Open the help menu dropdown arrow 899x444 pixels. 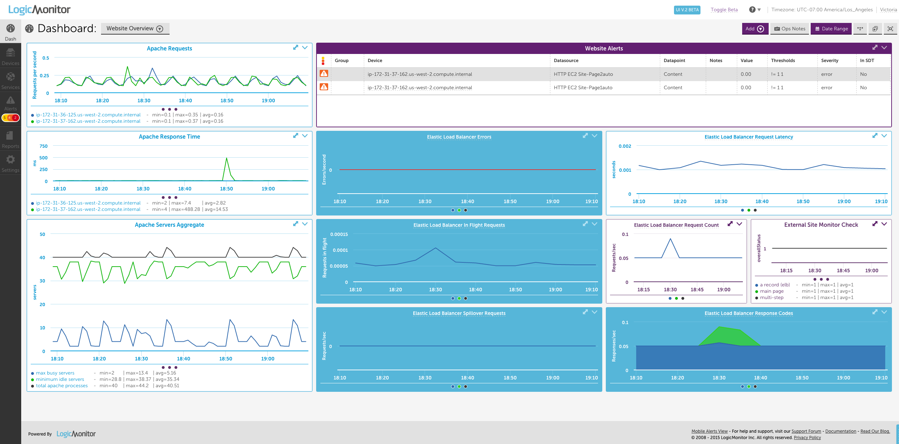(x=759, y=10)
